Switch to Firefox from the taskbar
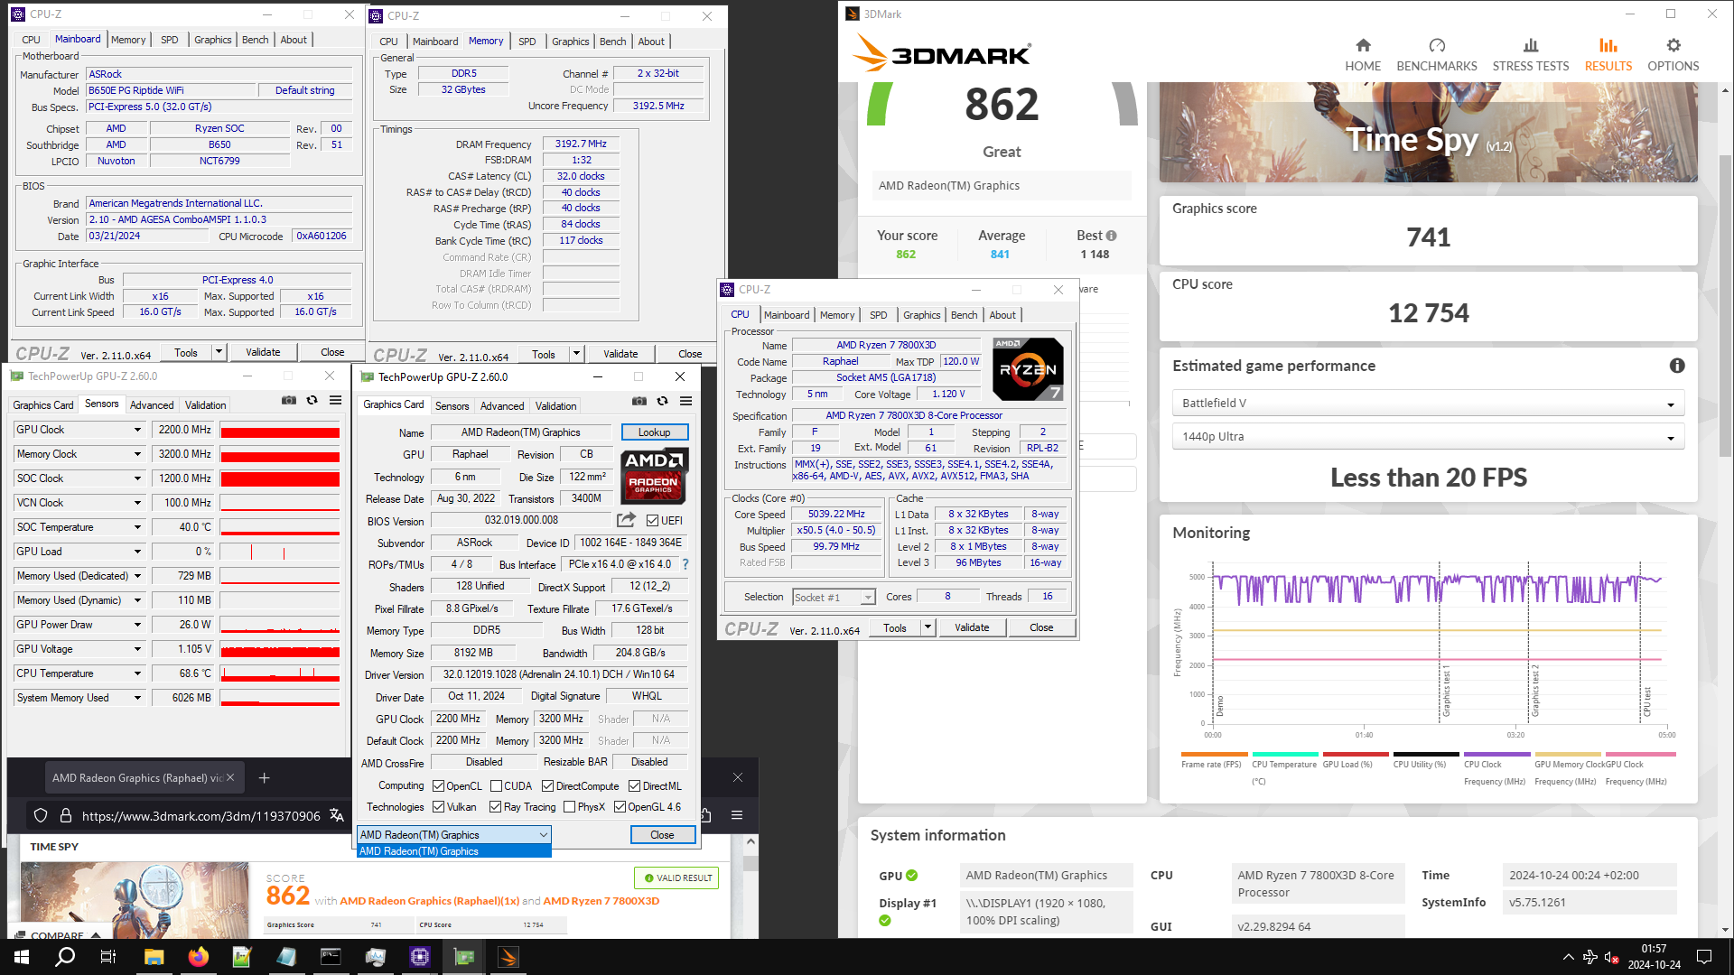The width and height of the screenshot is (1734, 975). 198,957
